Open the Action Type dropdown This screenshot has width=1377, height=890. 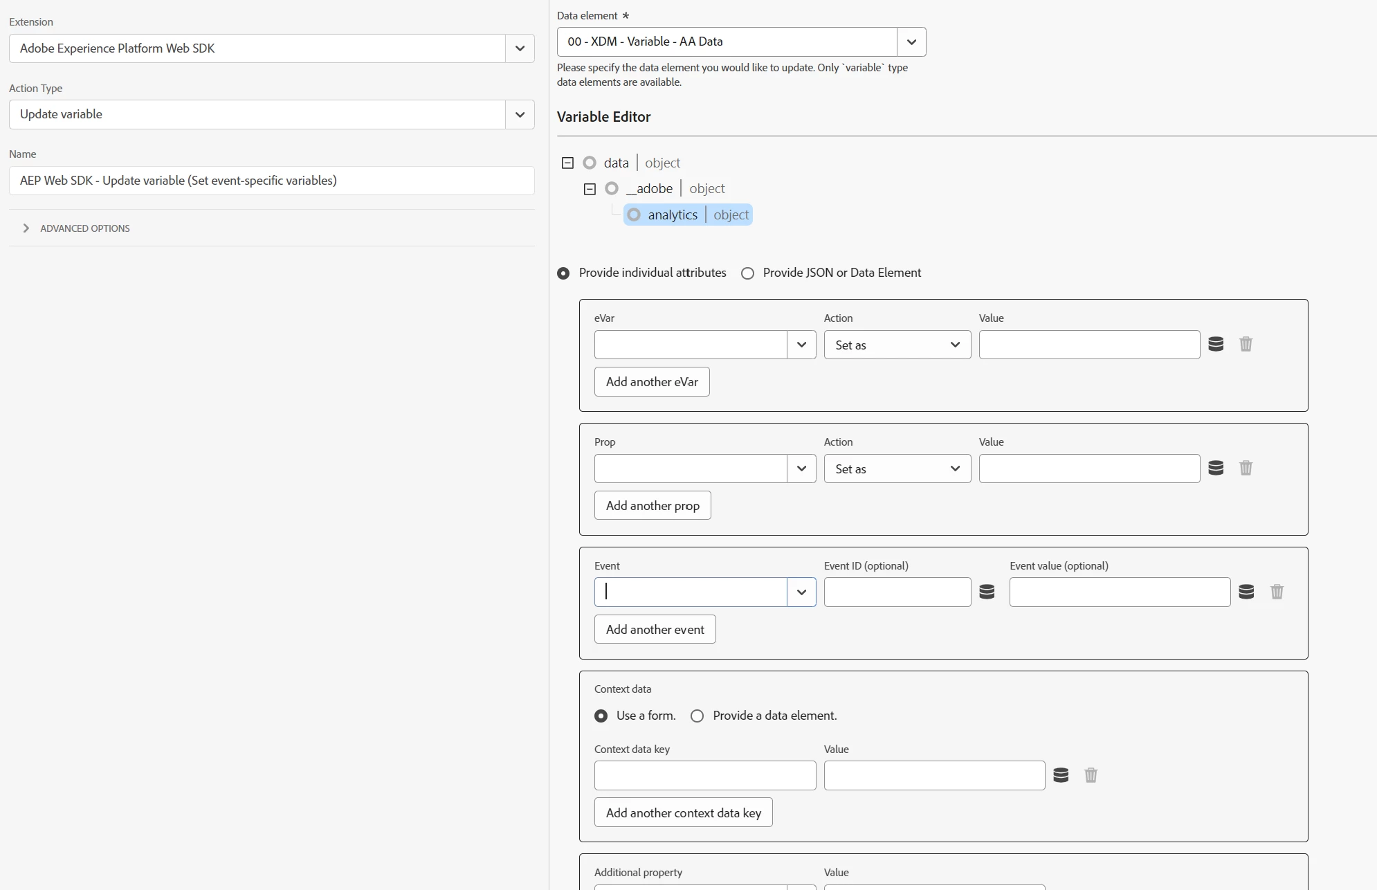[520, 115]
